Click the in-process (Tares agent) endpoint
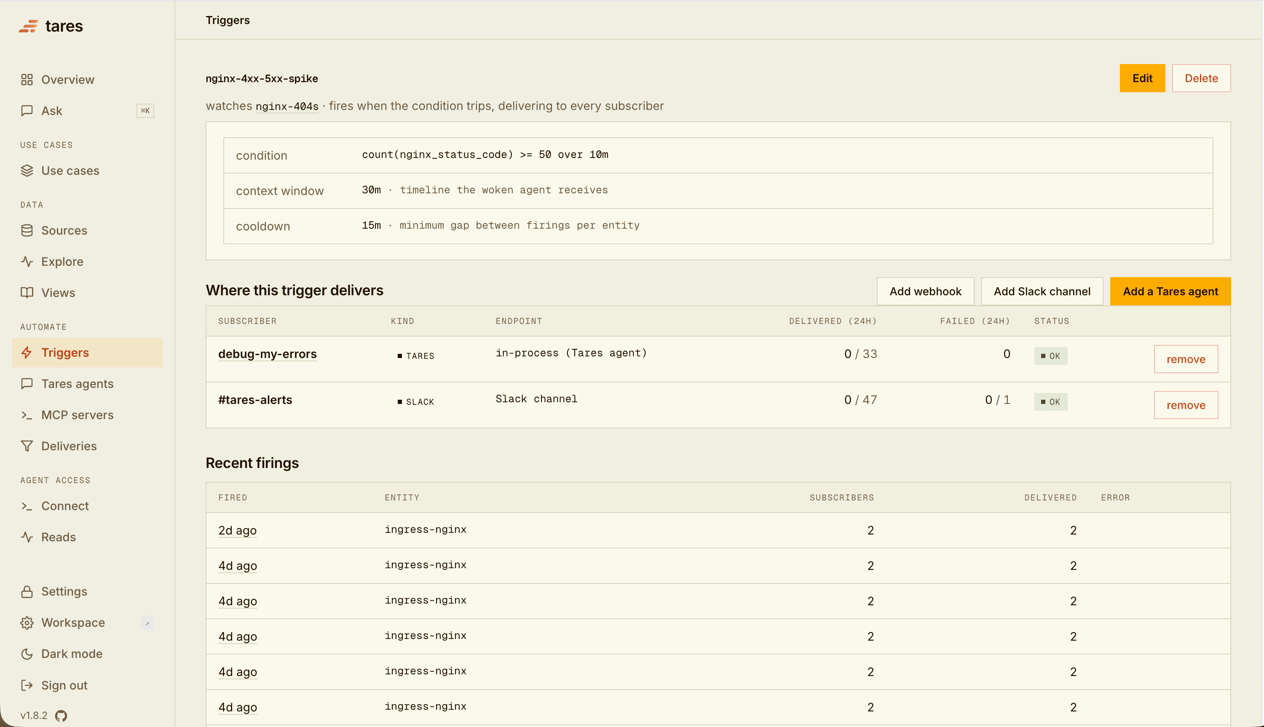Screen dimensions: 1264x727 tap(571, 353)
